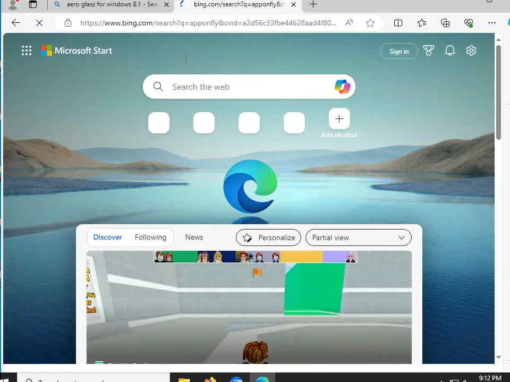Open the Windows Start menu
This screenshot has height=382, width=510.
(x=4, y=379)
